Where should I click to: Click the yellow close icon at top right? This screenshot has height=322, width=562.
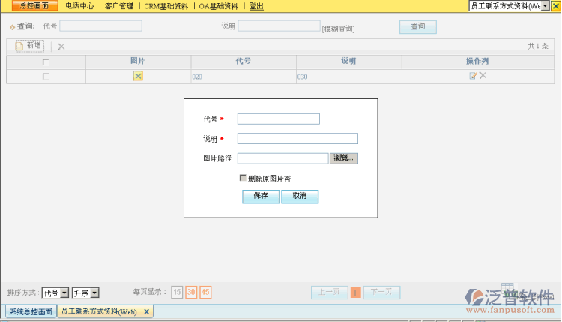click(555, 5)
